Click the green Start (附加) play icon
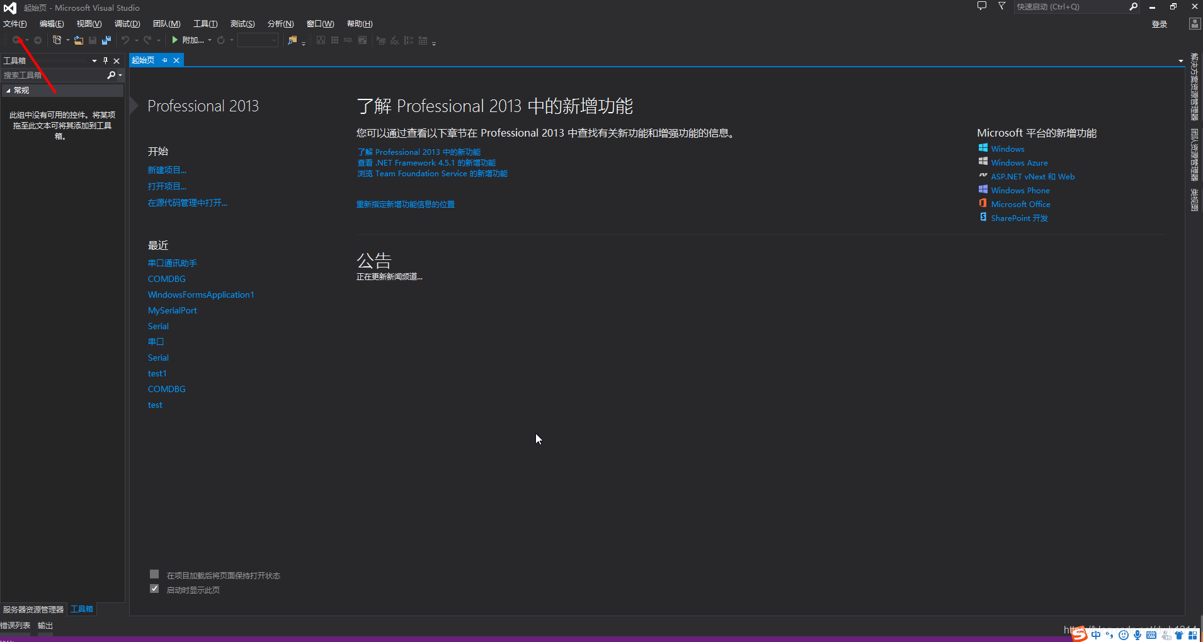Image resolution: width=1203 pixels, height=642 pixels. click(175, 40)
